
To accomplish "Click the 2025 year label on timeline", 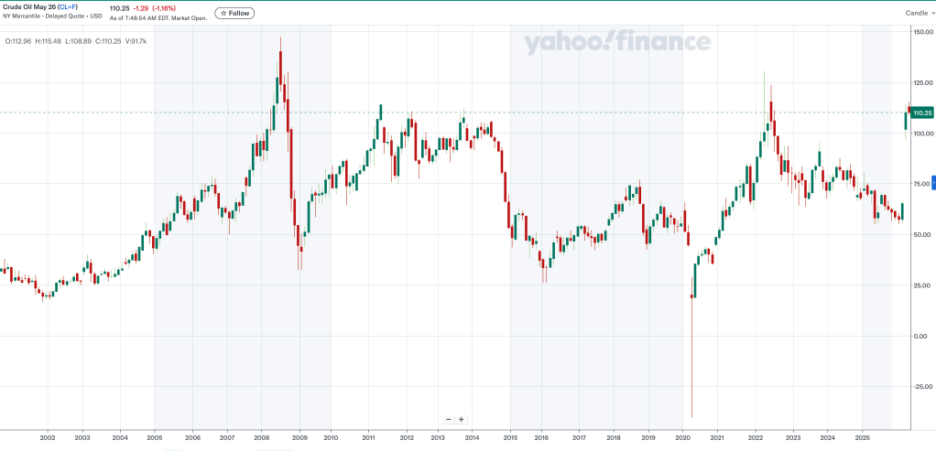I will click(862, 439).
